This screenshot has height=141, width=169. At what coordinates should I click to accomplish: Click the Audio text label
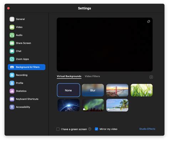19,35
